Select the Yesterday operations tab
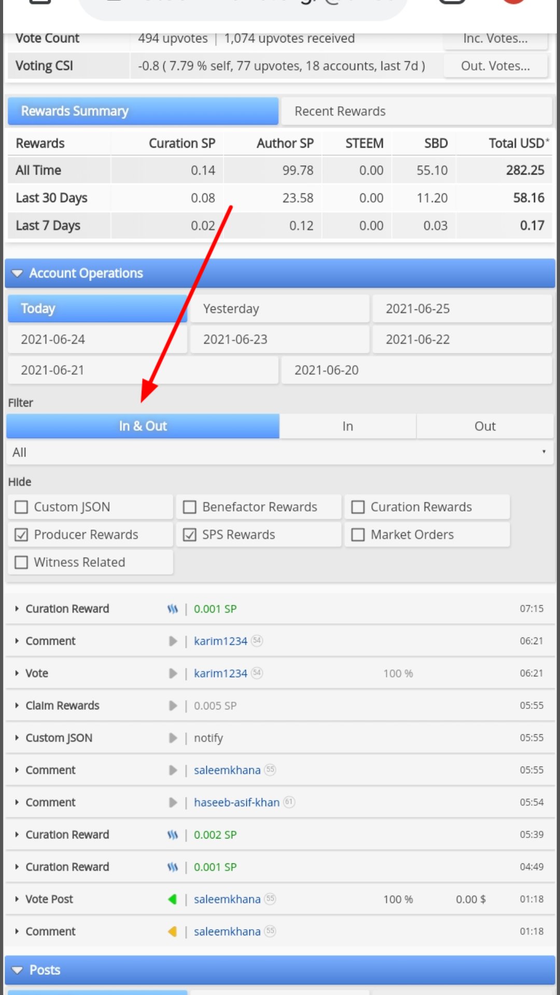Image resolution: width=560 pixels, height=995 pixels. point(280,309)
